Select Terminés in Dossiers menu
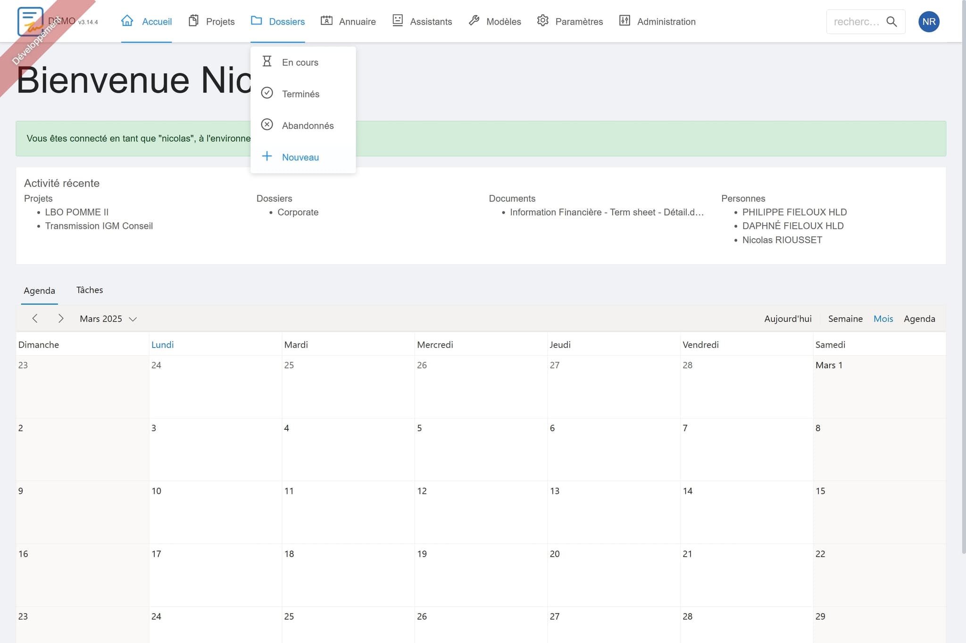 click(x=303, y=94)
